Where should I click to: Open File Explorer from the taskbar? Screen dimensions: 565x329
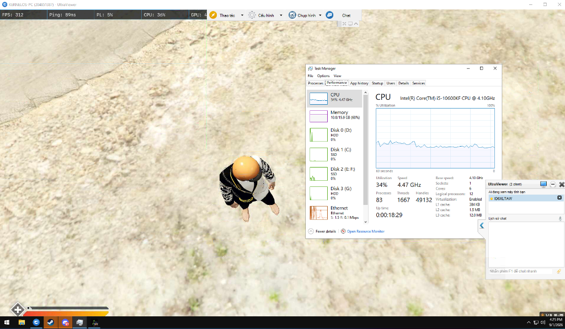[22, 322]
